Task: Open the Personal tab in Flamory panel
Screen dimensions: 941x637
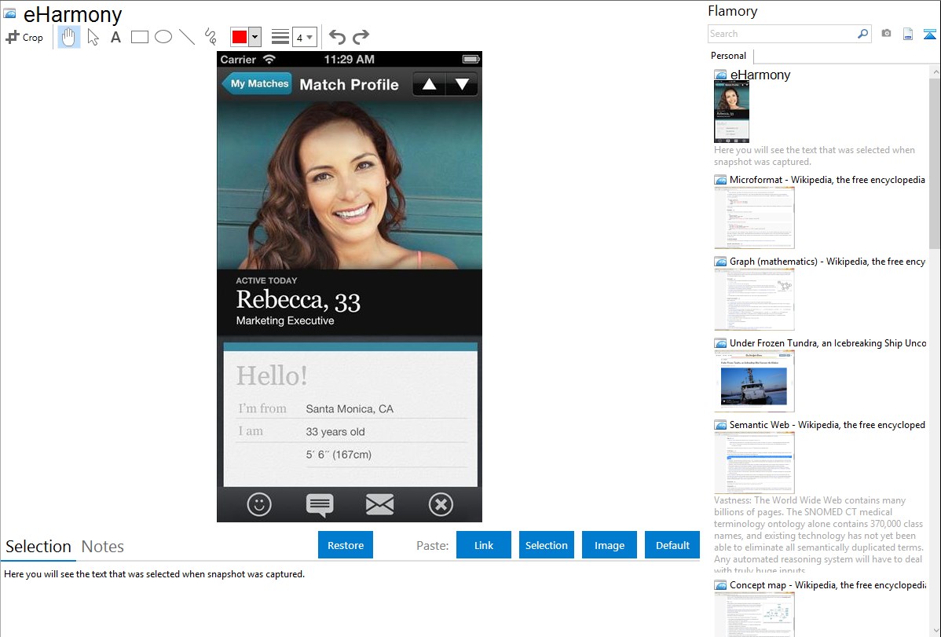Action: (727, 56)
